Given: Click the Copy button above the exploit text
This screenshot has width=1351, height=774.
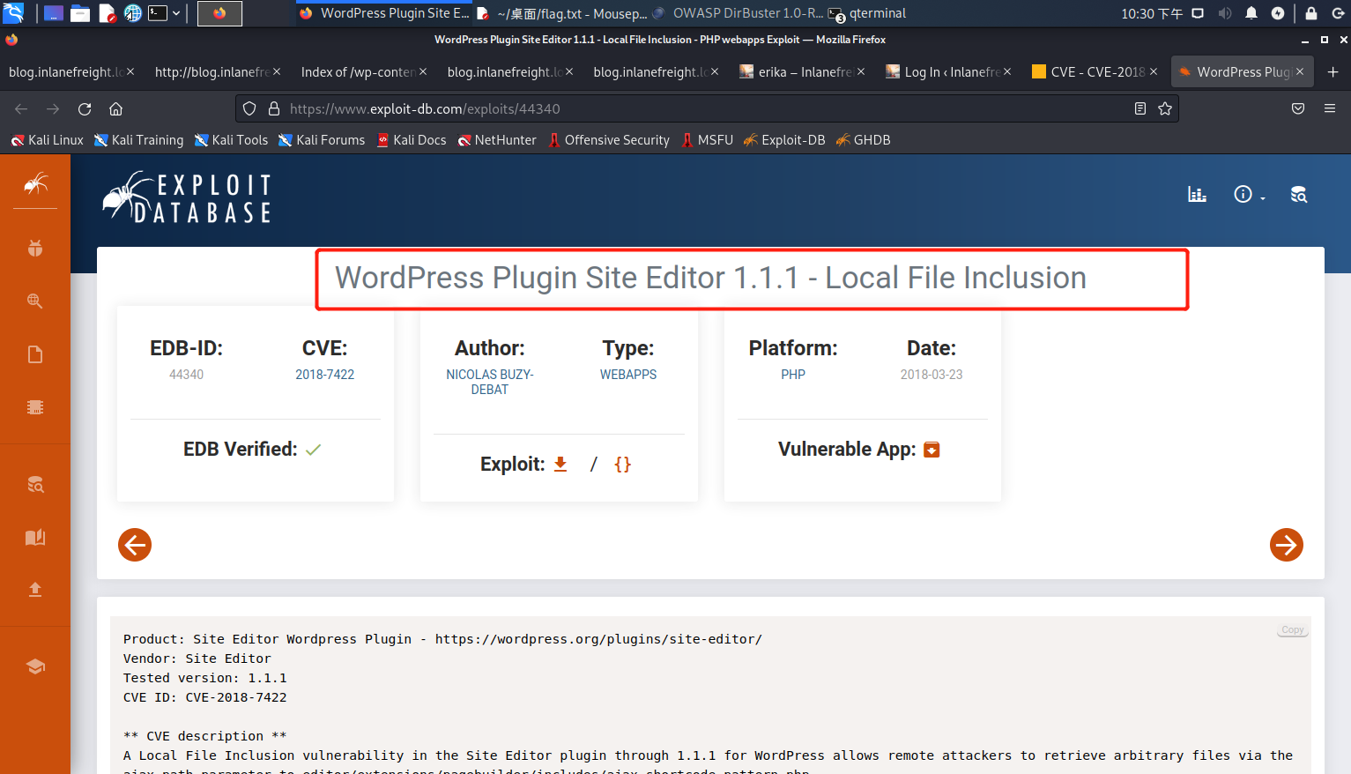Looking at the screenshot, I should click(x=1291, y=629).
